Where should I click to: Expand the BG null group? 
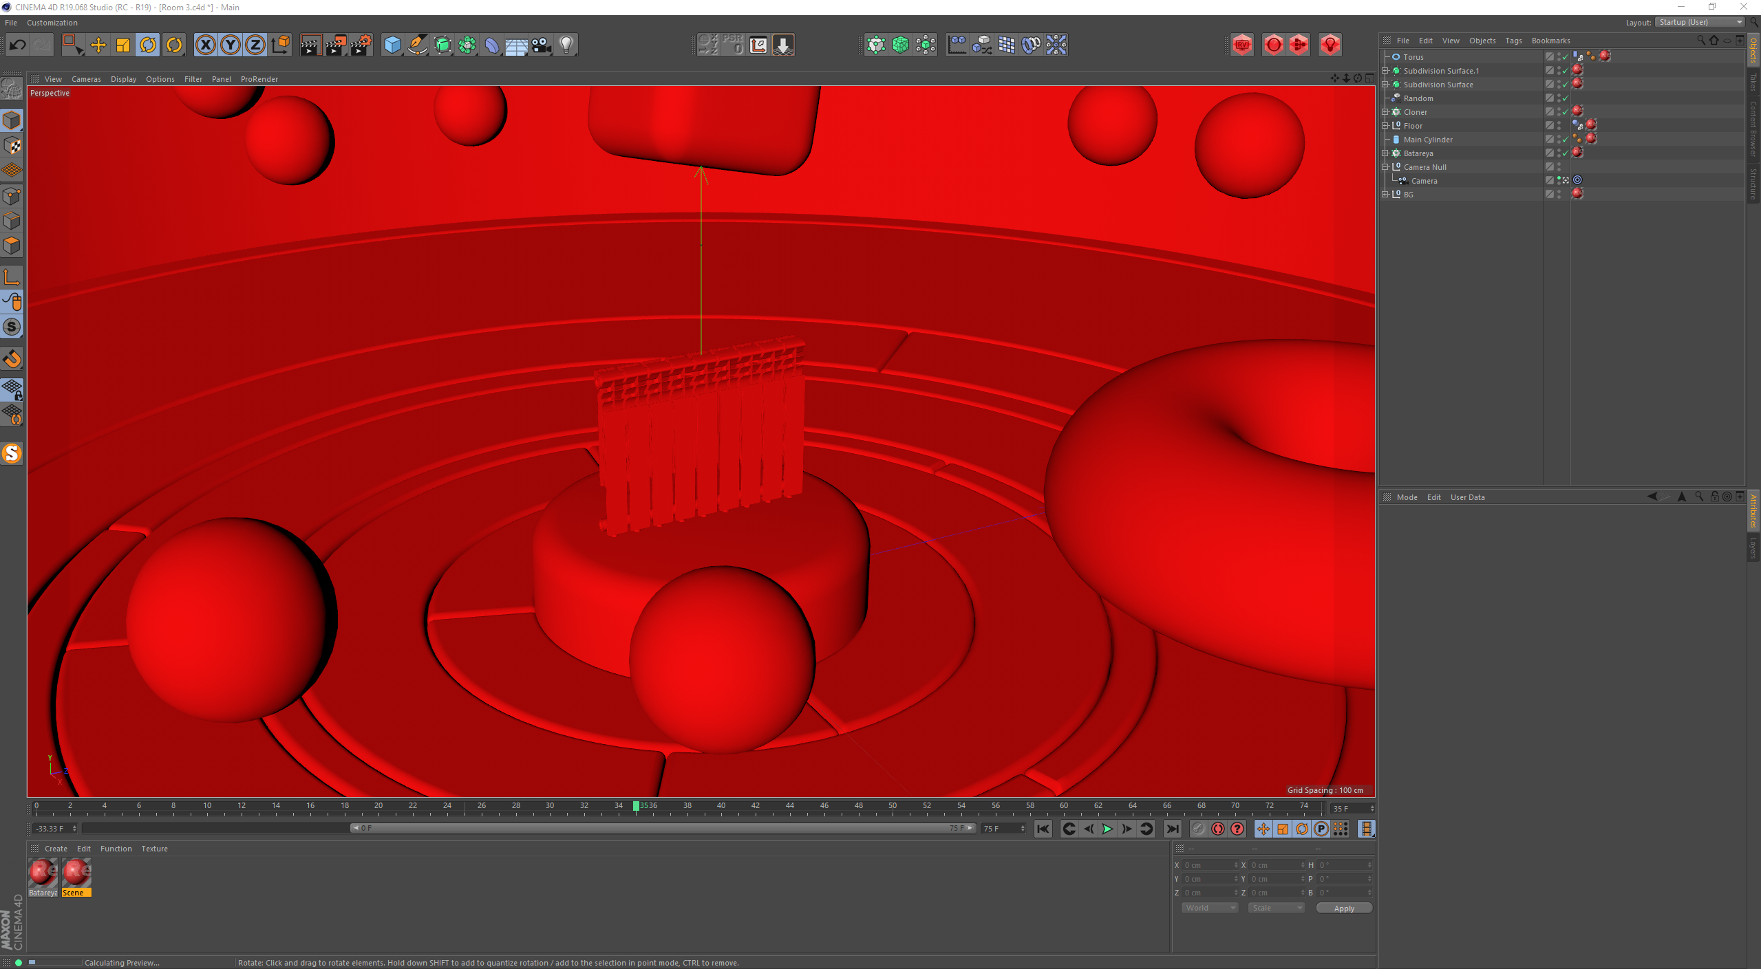pyautogui.click(x=1385, y=195)
